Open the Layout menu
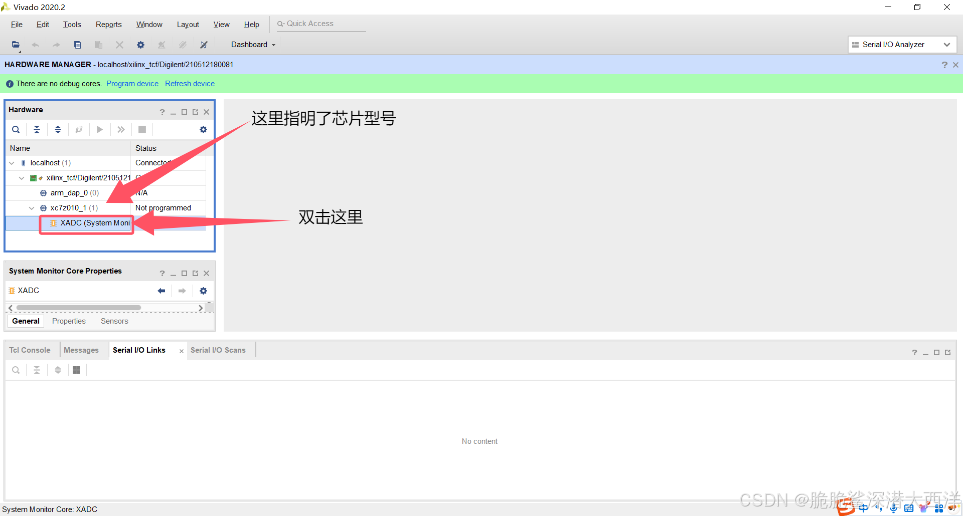 [x=188, y=25]
